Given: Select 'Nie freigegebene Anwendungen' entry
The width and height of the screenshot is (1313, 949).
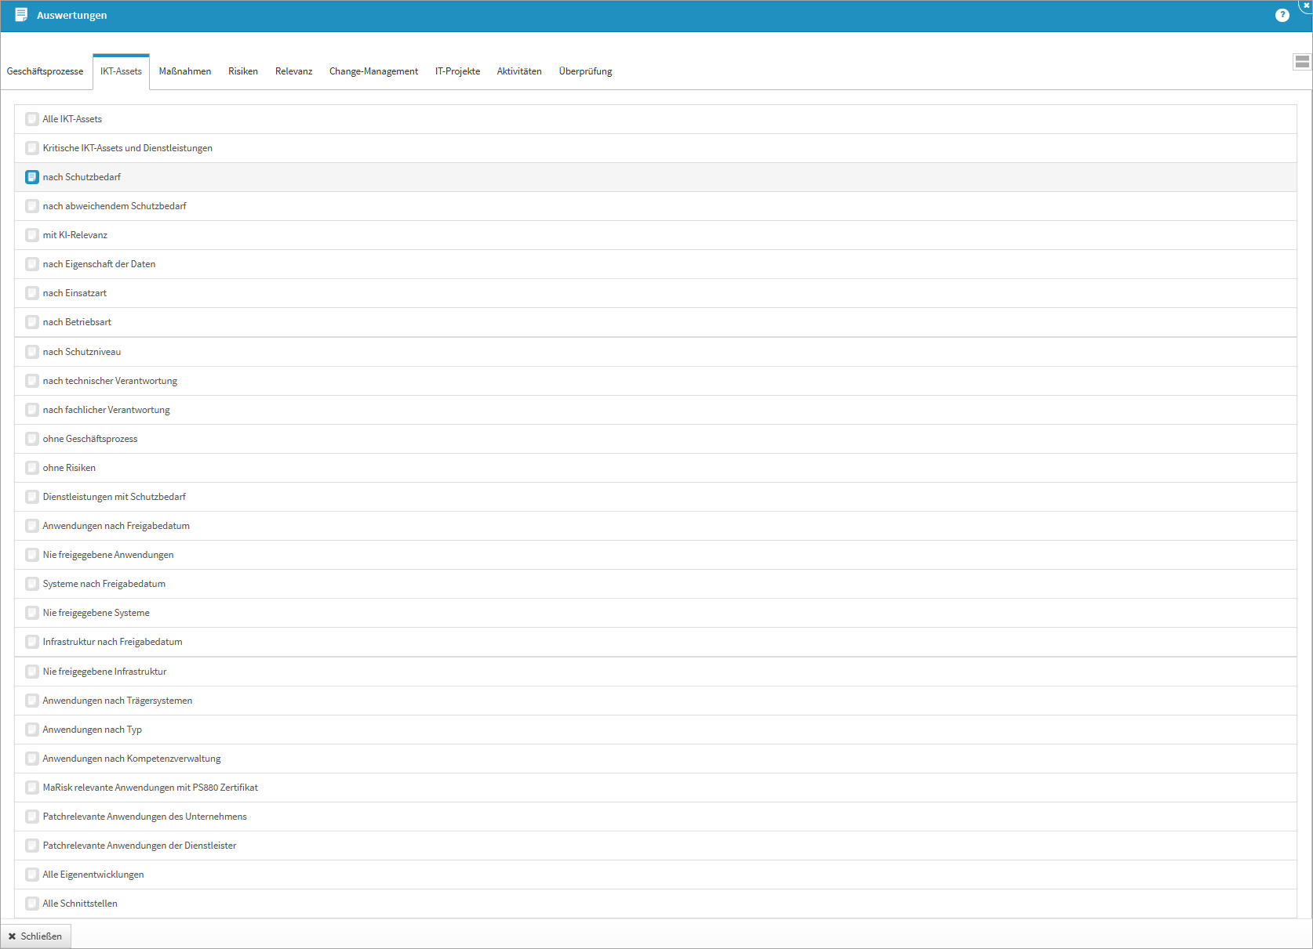Looking at the screenshot, I should [x=108, y=555].
